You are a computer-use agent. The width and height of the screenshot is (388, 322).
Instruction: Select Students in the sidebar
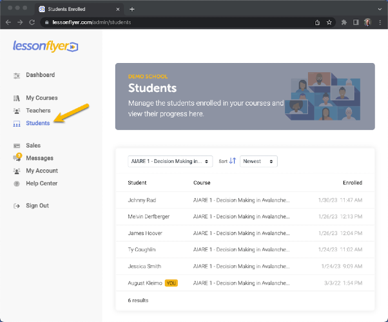click(x=38, y=123)
